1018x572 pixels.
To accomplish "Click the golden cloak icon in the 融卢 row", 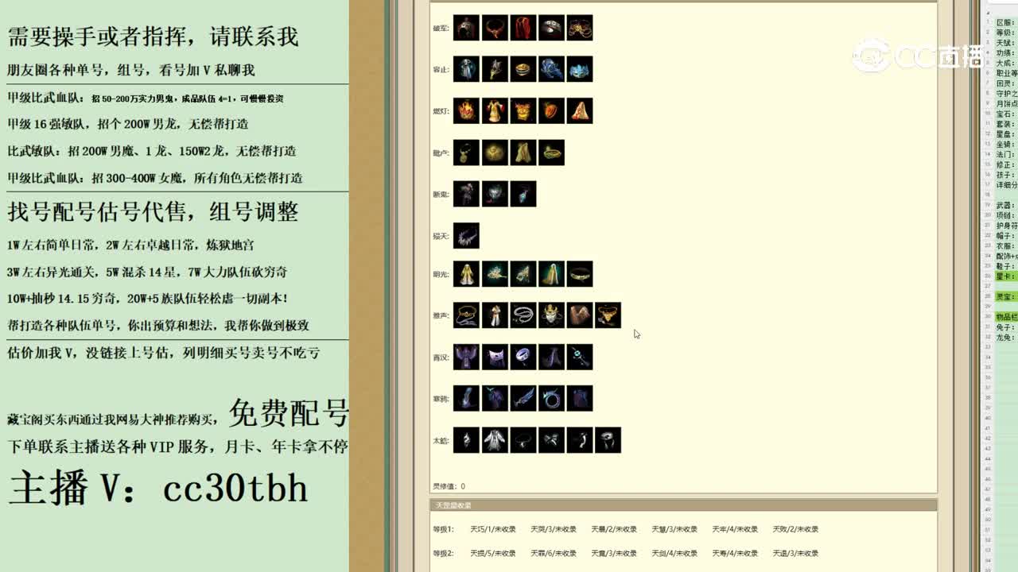I will 523,153.
